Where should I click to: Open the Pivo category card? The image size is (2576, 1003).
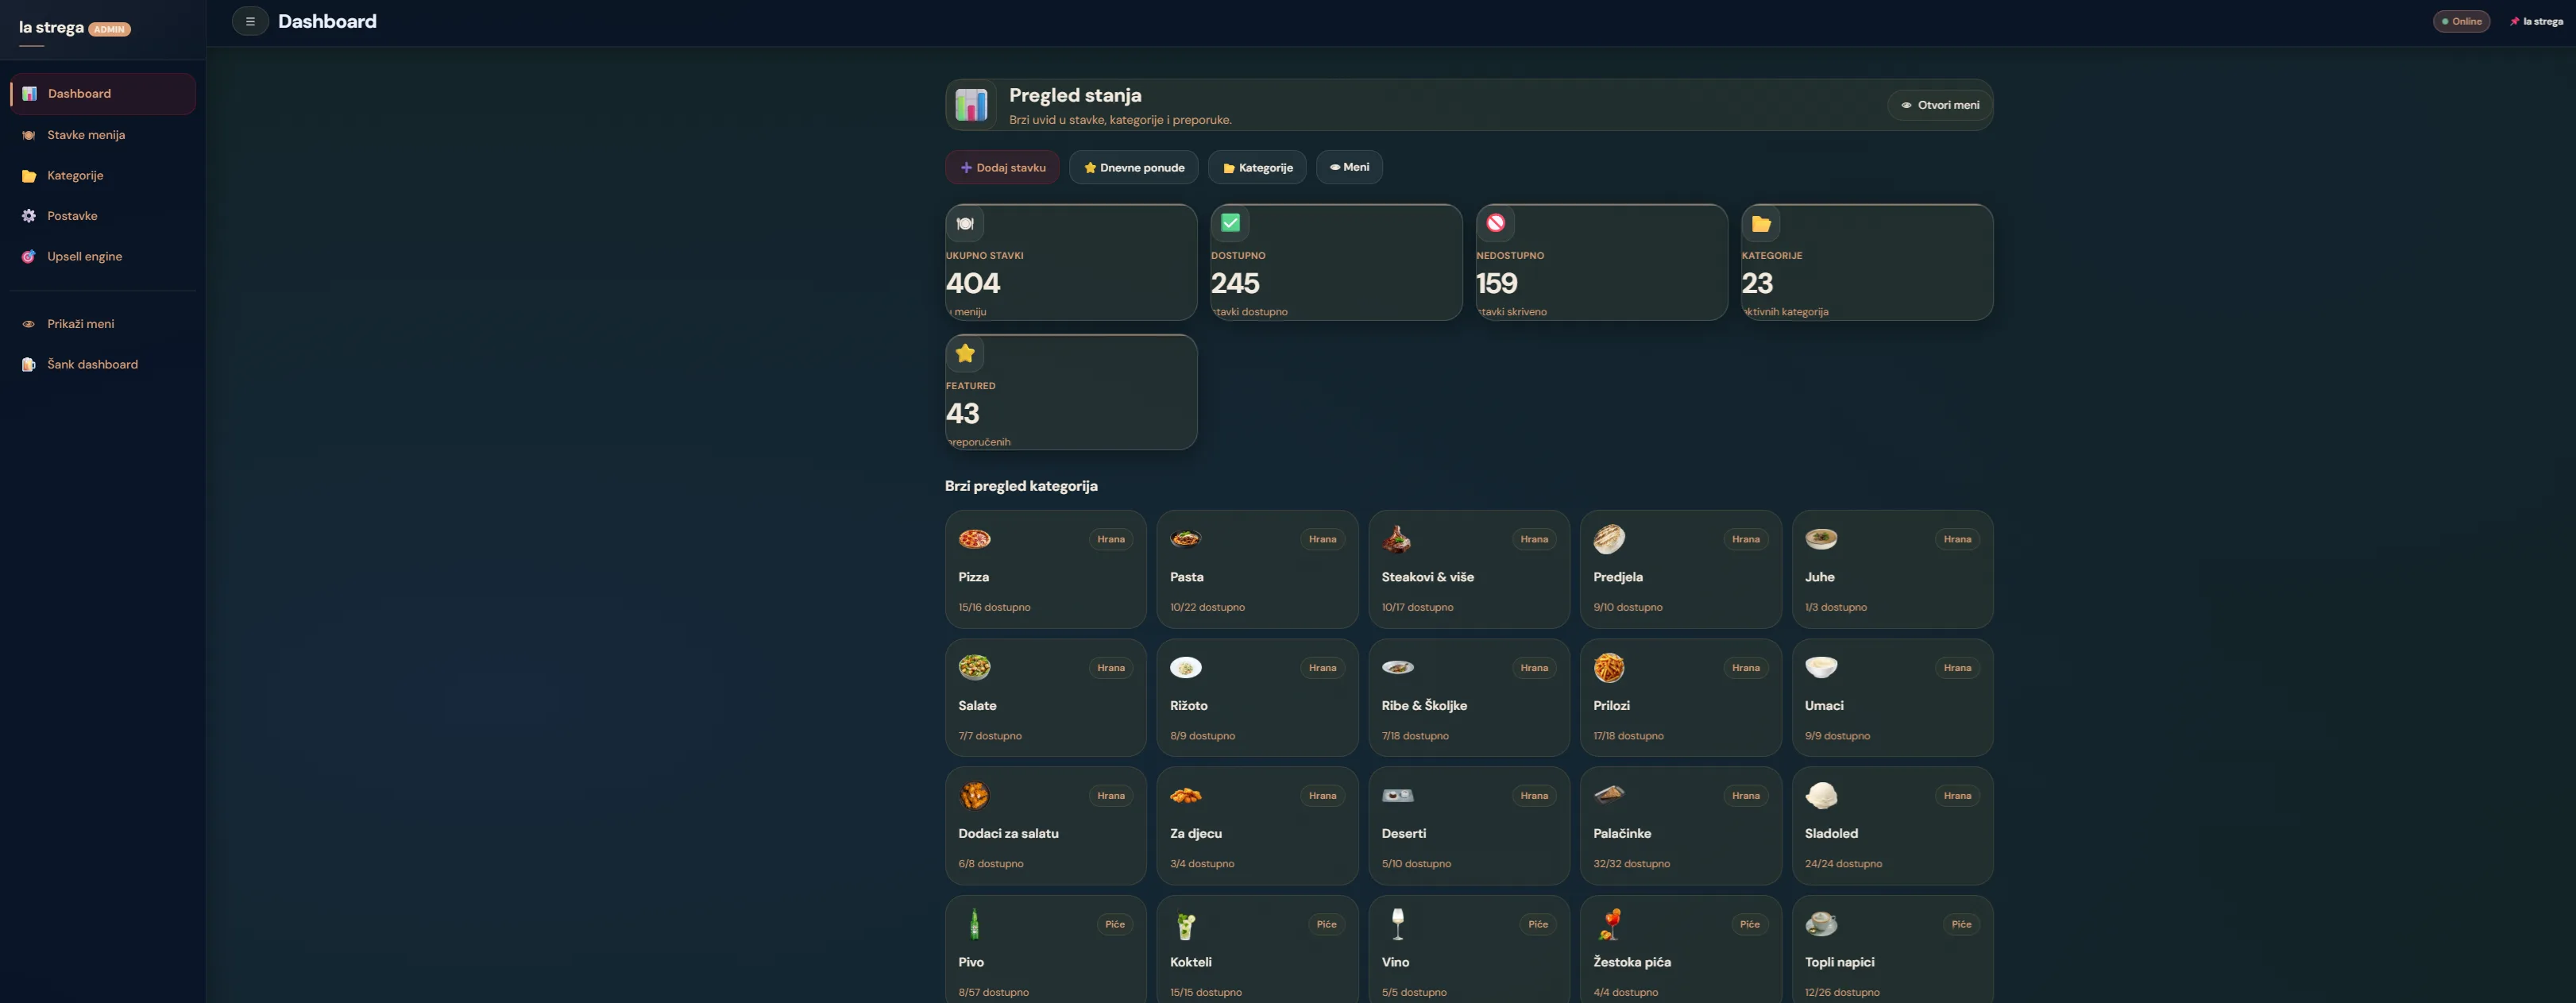(1045, 949)
